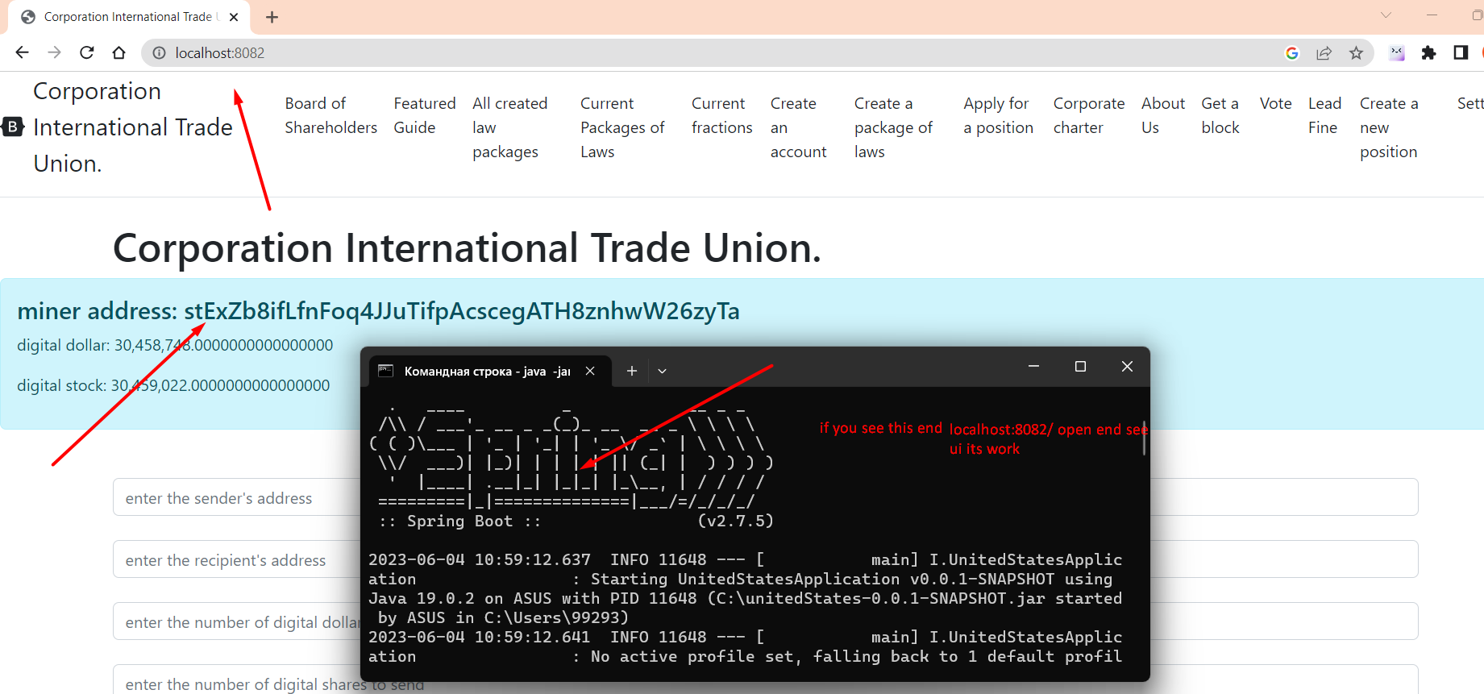Open the browser home page
Viewport: 1484px width, 694px height.
[119, 53]
